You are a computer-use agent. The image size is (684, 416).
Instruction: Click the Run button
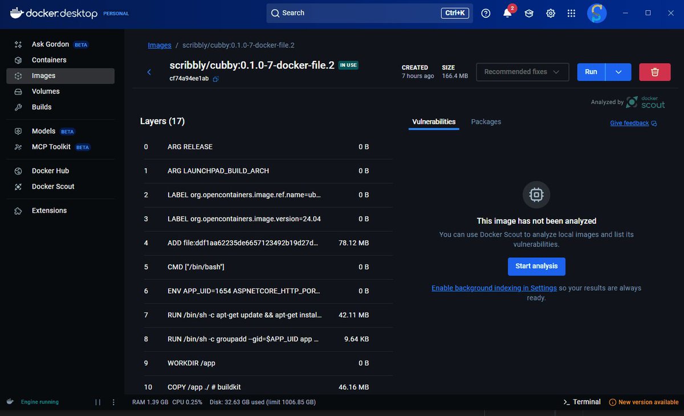pos(591,72)
